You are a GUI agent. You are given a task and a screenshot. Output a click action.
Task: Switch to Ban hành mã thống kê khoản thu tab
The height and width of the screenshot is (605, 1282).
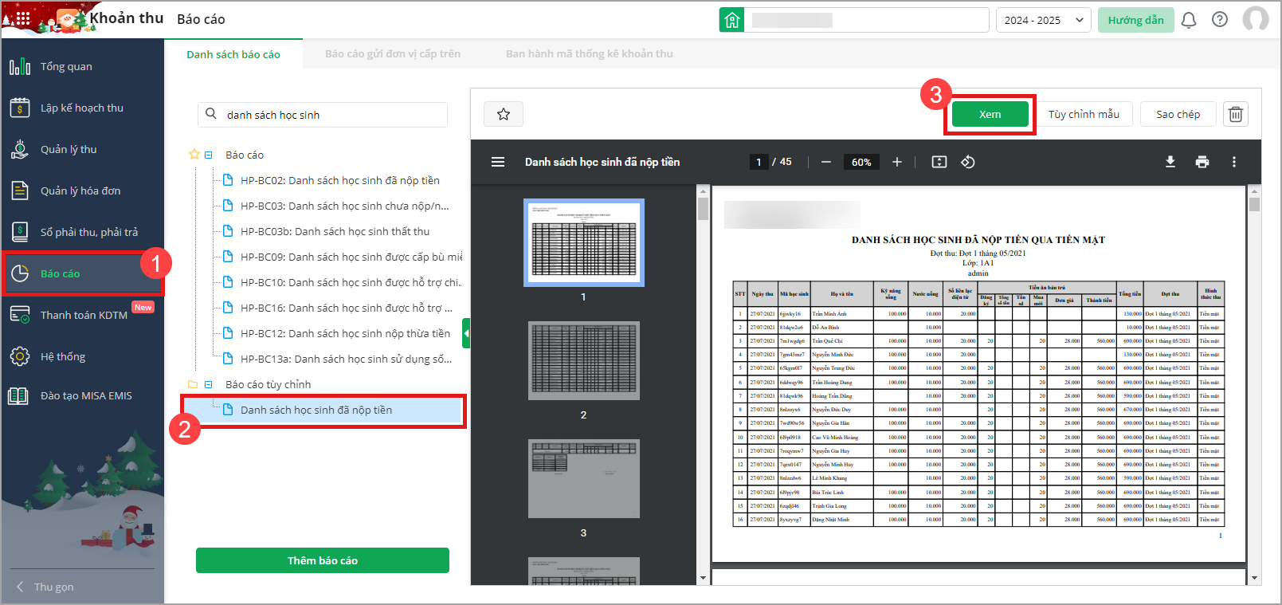[590, 53]
